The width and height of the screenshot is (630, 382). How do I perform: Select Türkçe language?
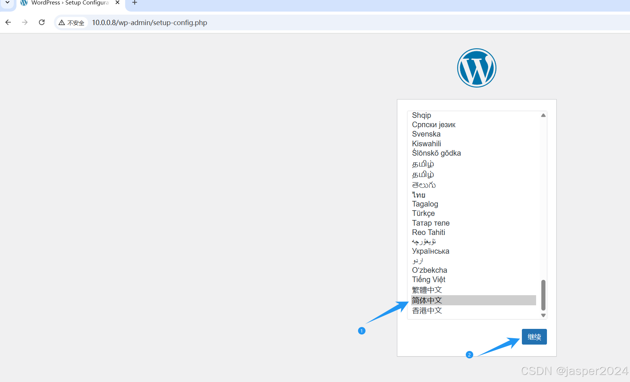pyautogui.click(x=473, y=213)
